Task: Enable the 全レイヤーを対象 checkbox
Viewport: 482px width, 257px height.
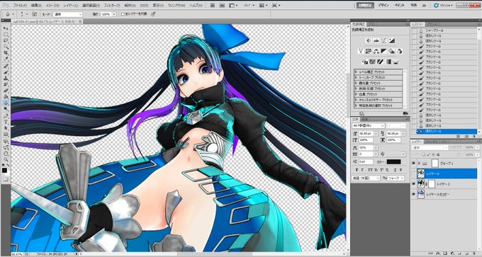Action: (123, 14)
